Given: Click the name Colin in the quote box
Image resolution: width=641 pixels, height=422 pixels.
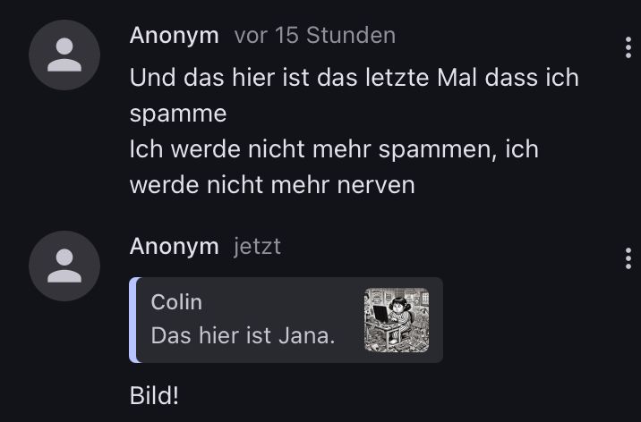Looking at the screenshot, I should click(x=176, y=302).
